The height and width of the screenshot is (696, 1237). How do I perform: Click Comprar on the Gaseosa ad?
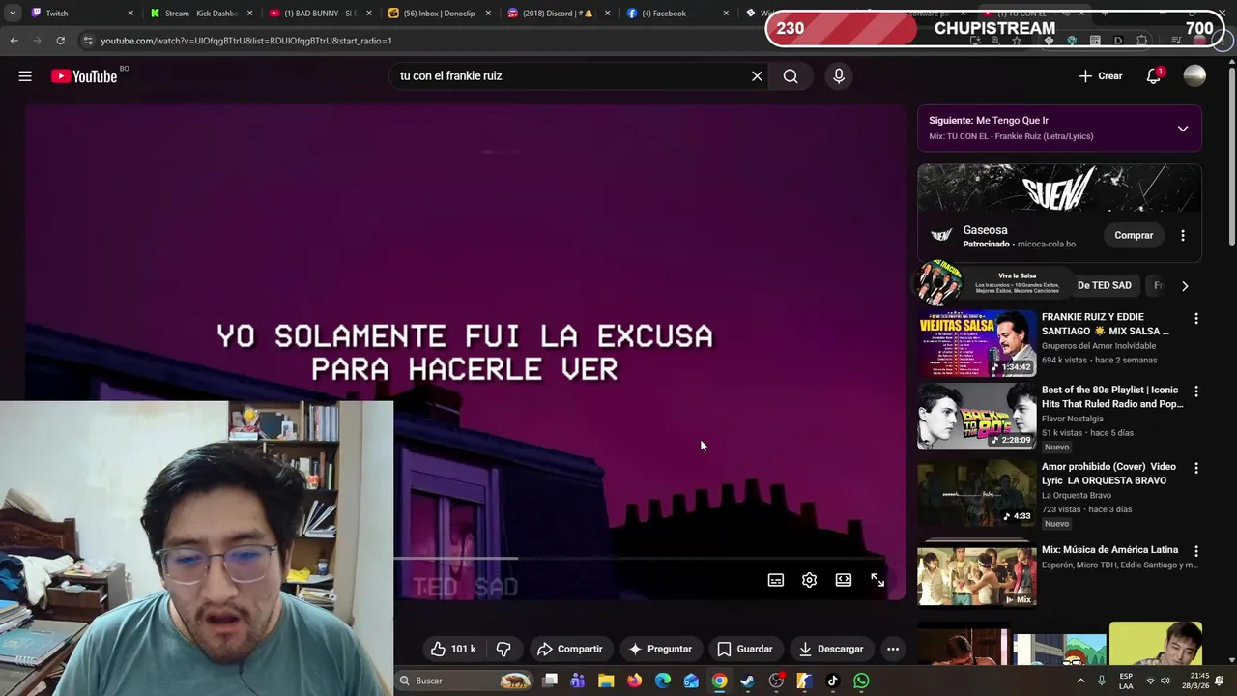pos(1134,235)
